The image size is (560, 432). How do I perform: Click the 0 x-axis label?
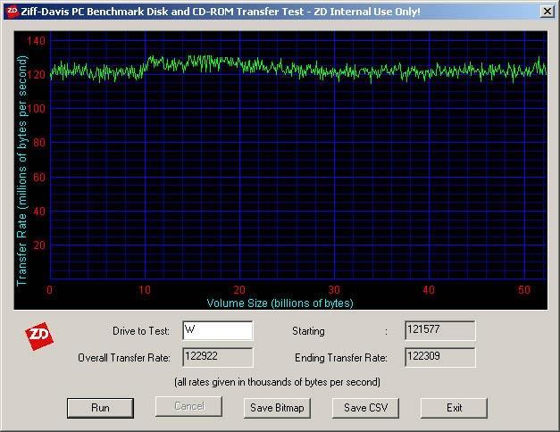(49, 289)
